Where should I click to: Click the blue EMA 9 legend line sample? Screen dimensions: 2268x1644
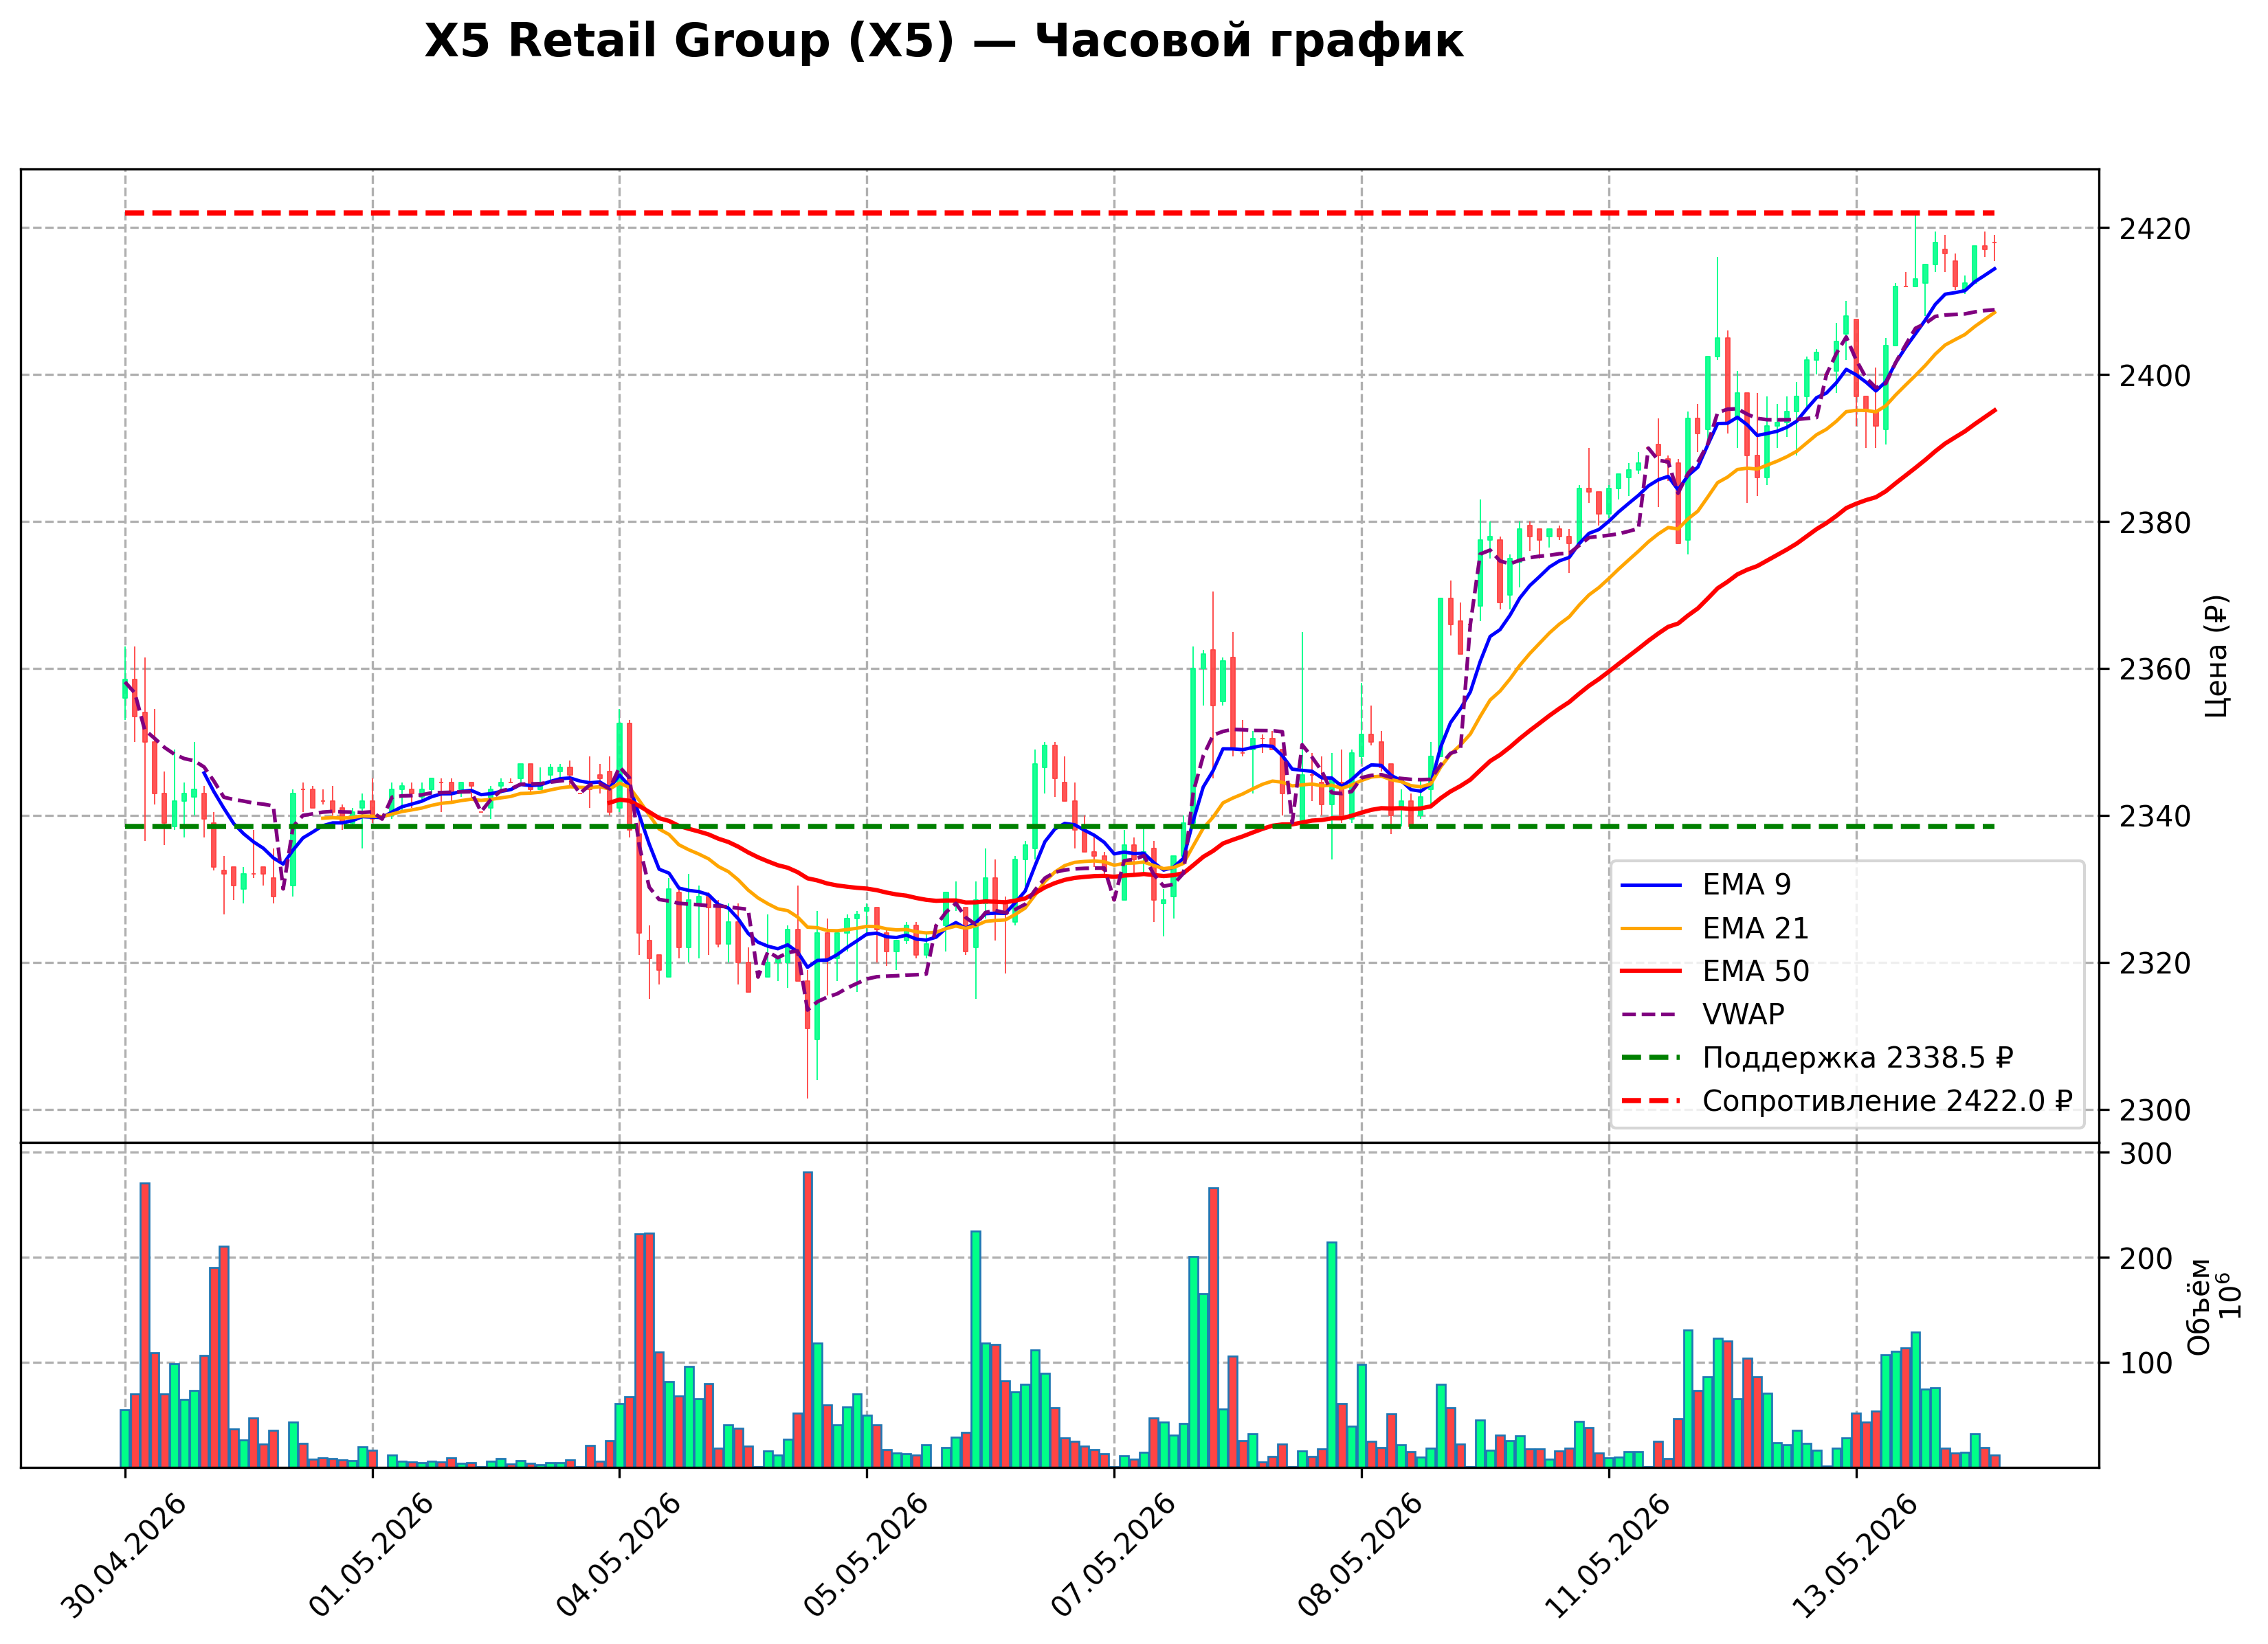(1651, 886)
